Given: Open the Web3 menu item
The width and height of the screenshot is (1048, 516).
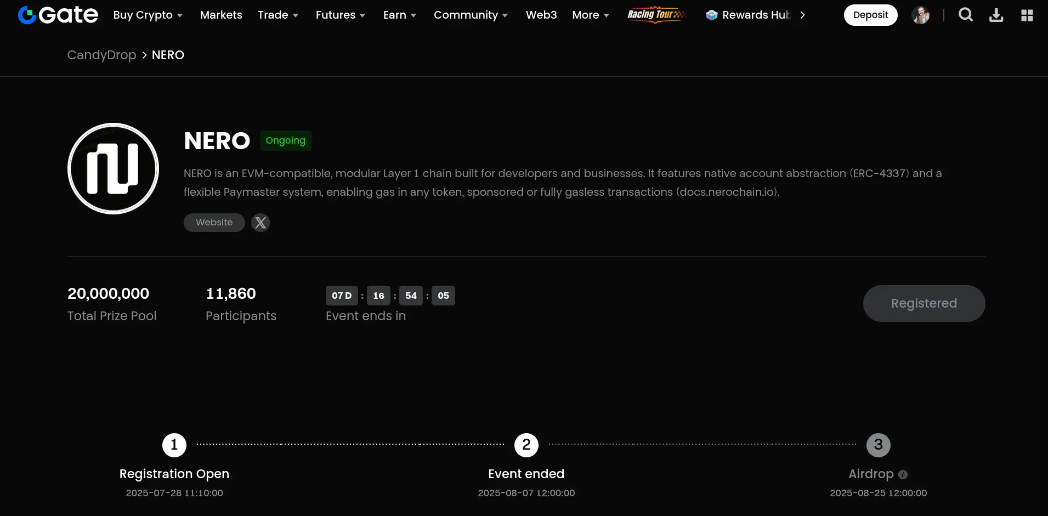Looking at the screenshot, I should pos(541,15).
